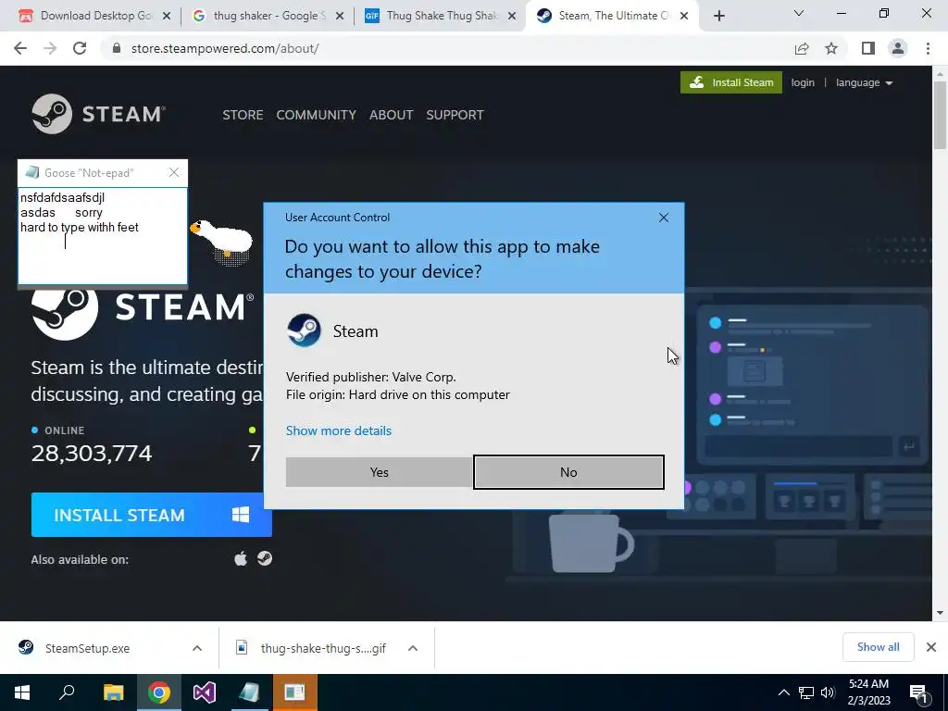948x711 pixels.
Task: Open the STORE menu item
Action: [x=243, y=115]
